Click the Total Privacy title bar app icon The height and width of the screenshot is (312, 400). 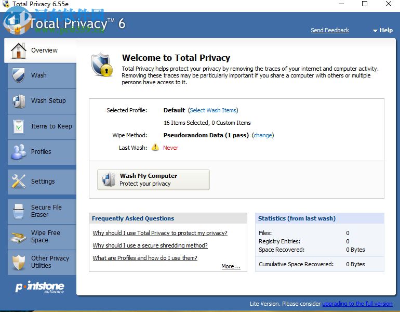point(6,4)
